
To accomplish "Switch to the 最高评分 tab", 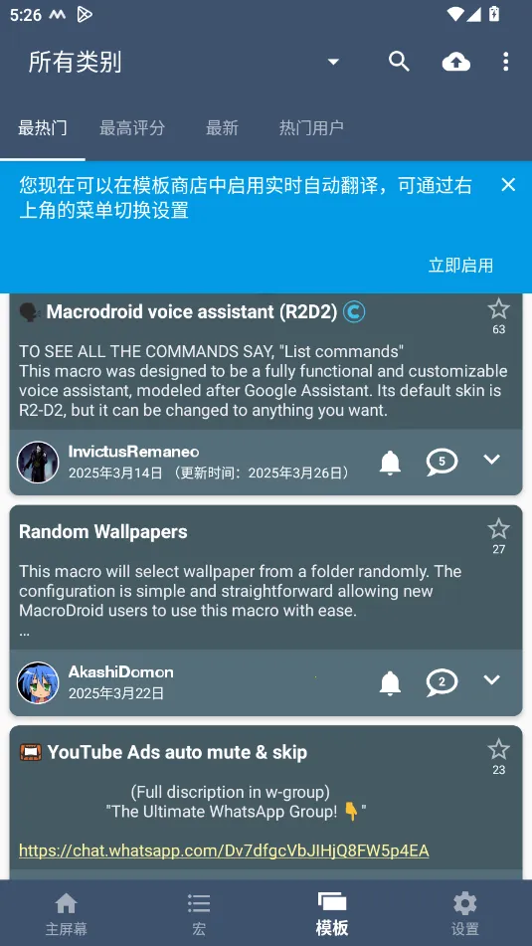I will (132, 128).
